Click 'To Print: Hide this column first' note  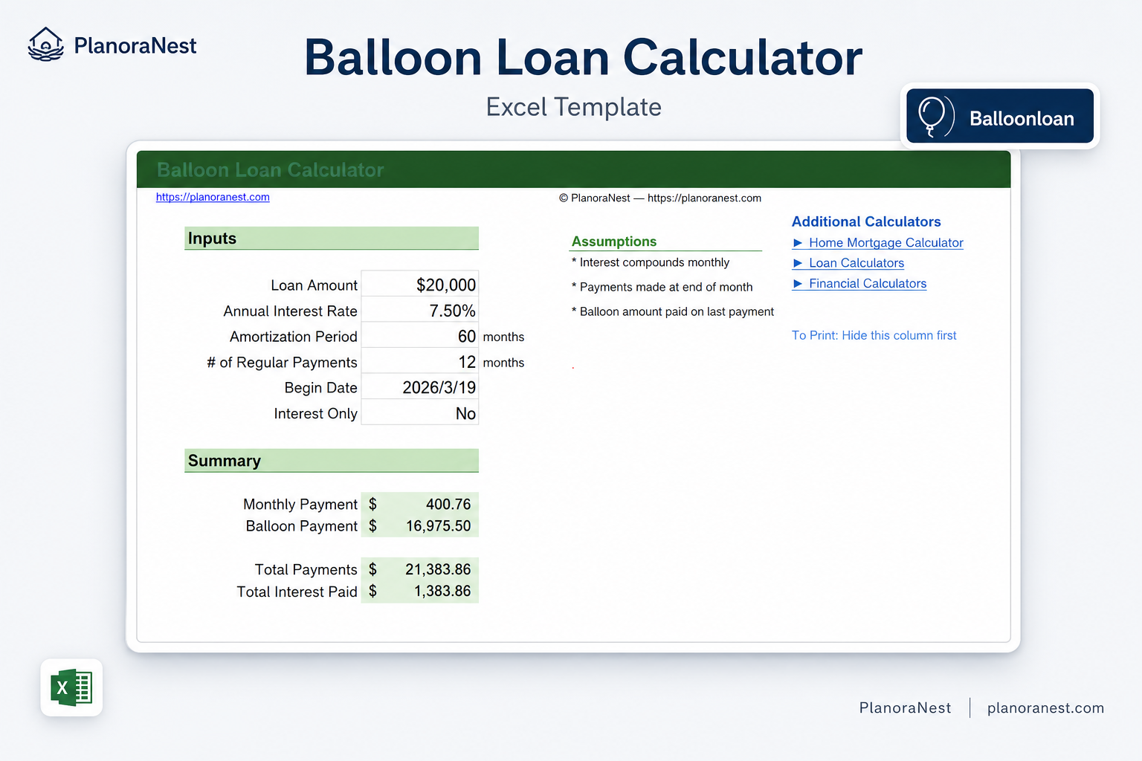(874, 335)
